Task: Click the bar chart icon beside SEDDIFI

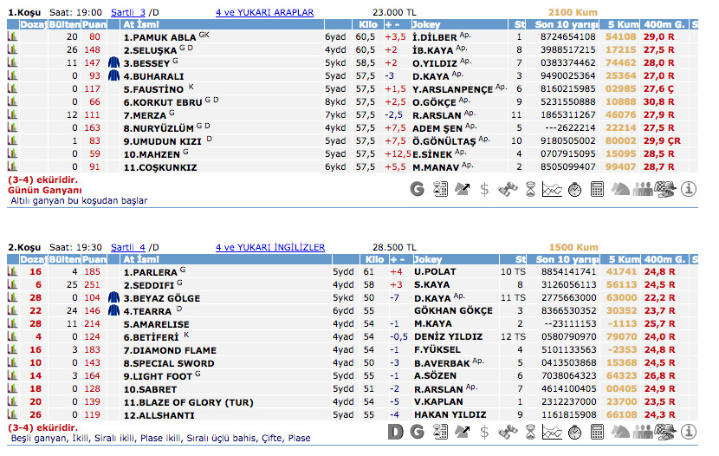Action: click(13, 285)
